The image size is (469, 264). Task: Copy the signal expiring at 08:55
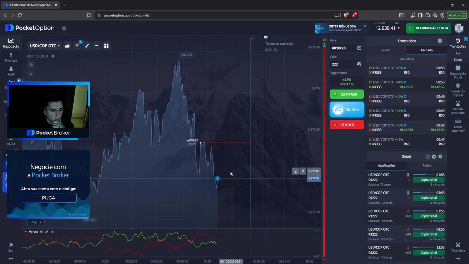coord(428,234)
